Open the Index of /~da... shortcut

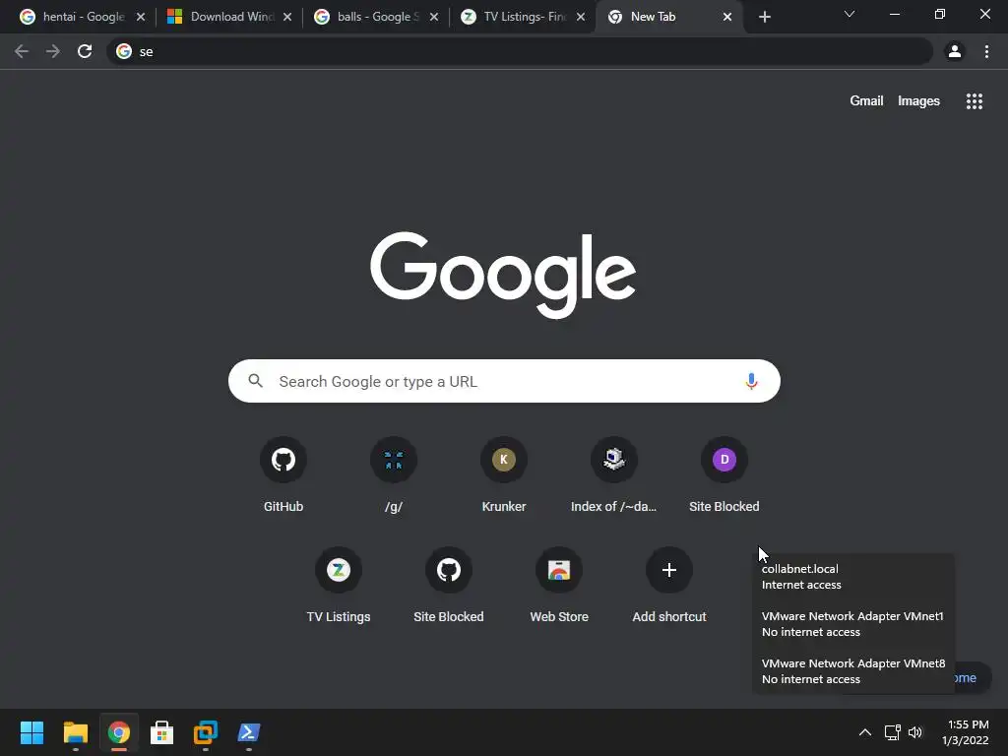click(x=614, y=460)
